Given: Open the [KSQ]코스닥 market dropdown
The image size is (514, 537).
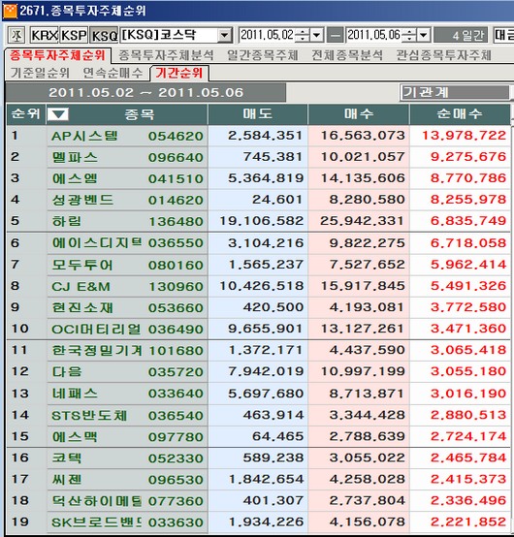Looking at the screenshot, I should 225,35.
